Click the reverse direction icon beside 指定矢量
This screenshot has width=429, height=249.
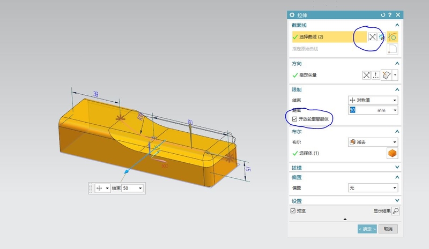tap(367, 75)
